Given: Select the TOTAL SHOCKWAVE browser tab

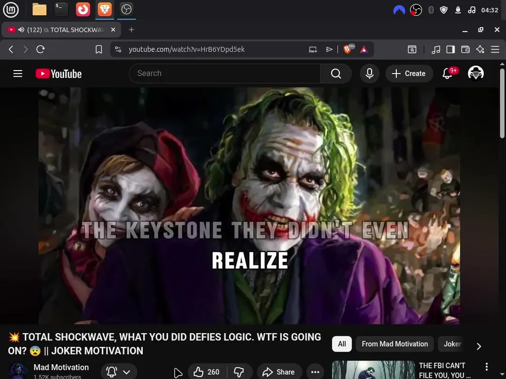Looking at the screenshot, I should tap(61, 29).
